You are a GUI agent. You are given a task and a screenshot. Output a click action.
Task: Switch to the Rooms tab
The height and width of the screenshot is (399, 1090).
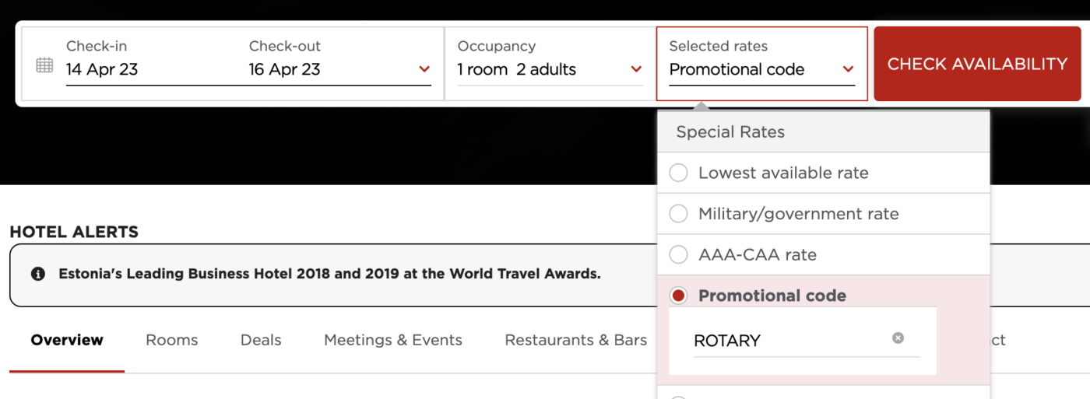[172, 340]
